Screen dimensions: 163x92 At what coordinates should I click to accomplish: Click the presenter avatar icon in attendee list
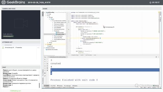click(x=3, y=48)
